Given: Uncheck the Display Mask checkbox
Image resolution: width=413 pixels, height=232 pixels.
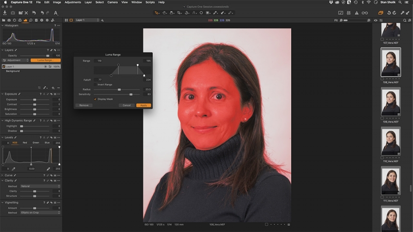Looking at the screenshot, I should pyautogui.click(x=96, y=99).
